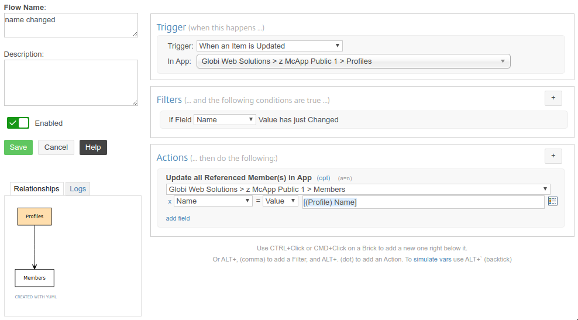Open the variable picker icon beside value field

coord(553,201)
